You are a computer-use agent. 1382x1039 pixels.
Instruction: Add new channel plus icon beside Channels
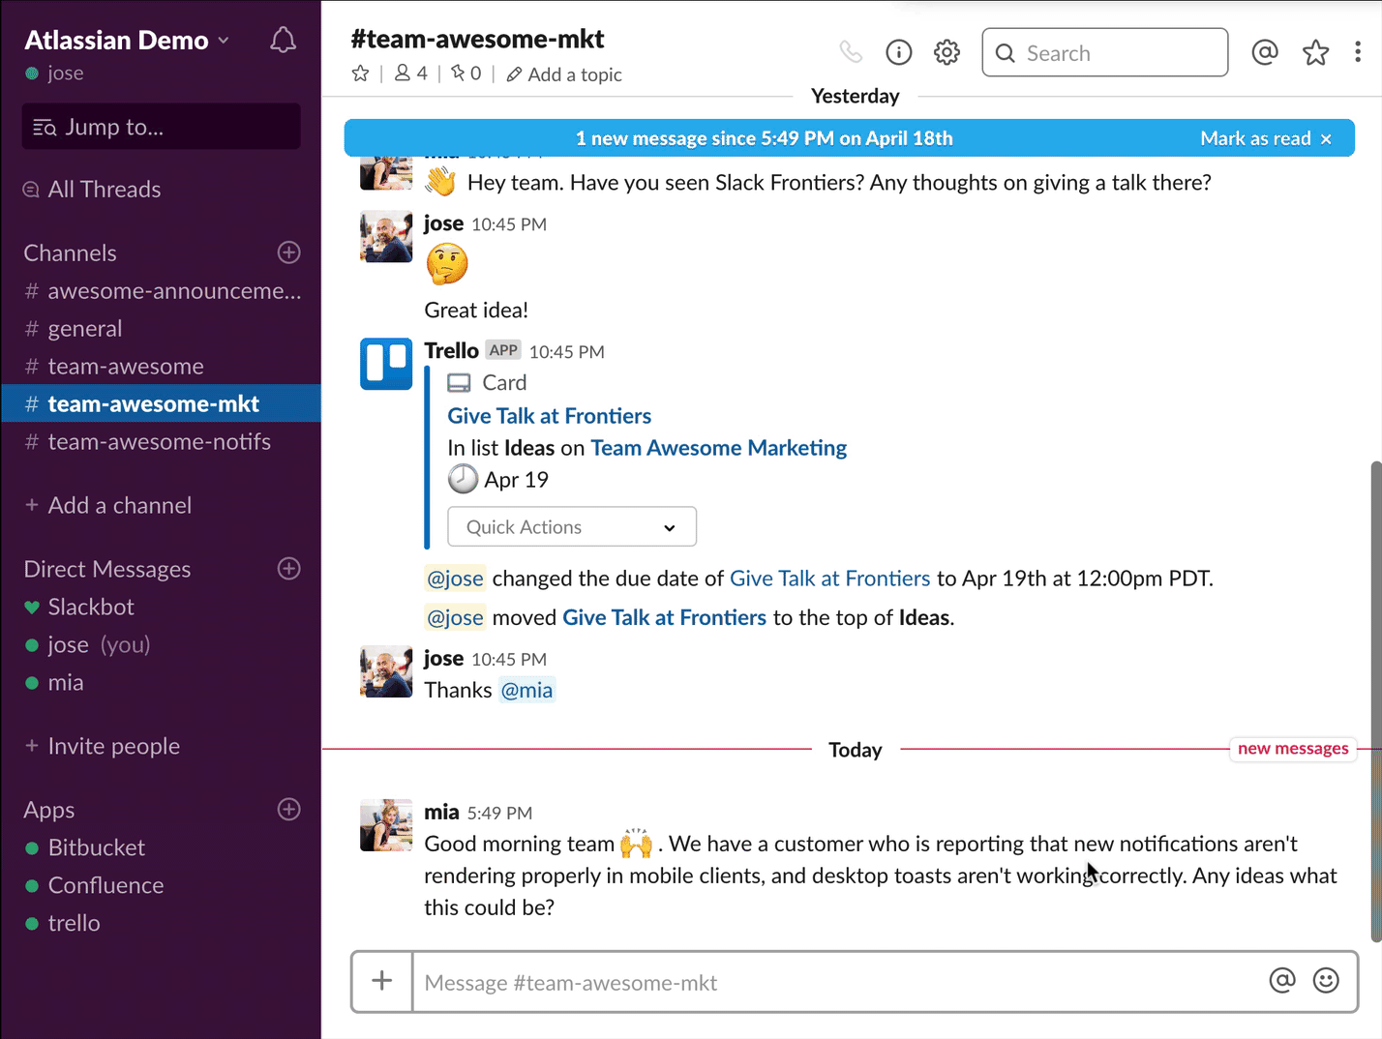pos(288,252)
